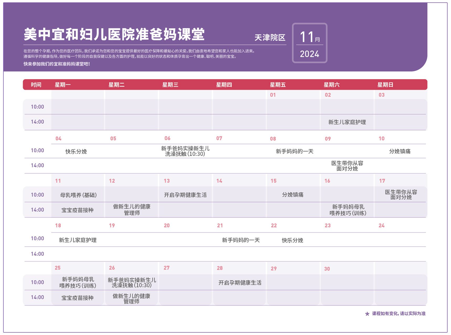Click the date number 23
This screenshot has width=451, height=335.
pos(328,225)
